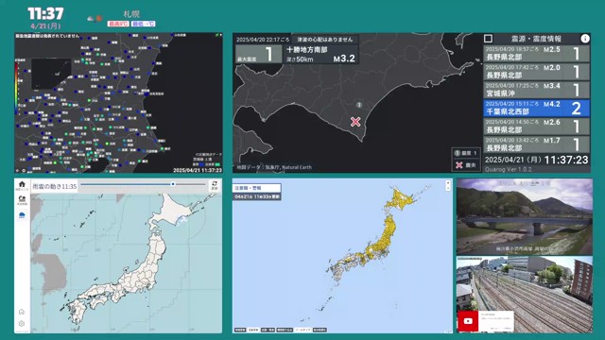Click the first bottom button on warning map

(x=240, y=330)
